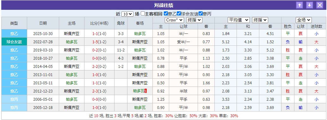Click the move-up arrow icon in header

pyautogui.click(x=299, y=5)
